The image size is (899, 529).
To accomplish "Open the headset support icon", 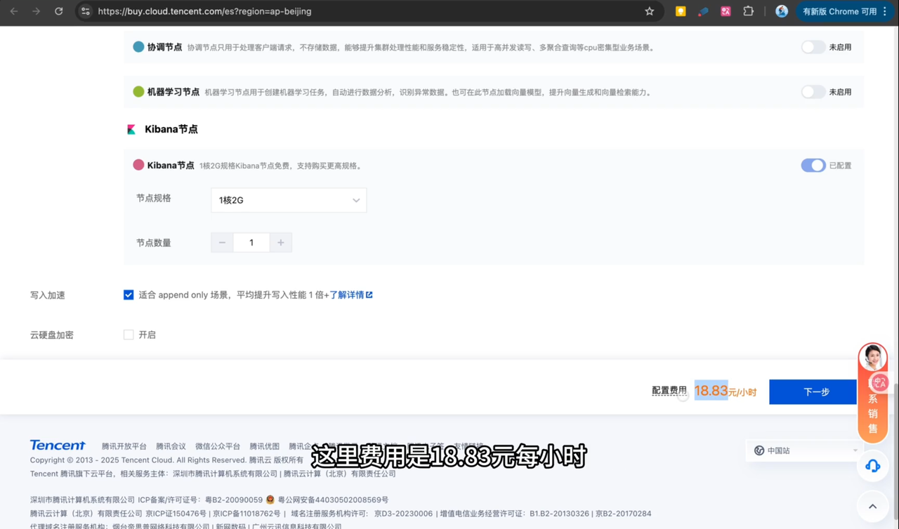I will click(873, 466).
